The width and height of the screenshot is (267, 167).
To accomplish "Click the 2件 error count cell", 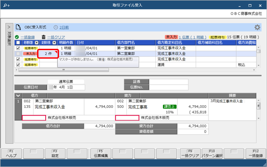I will (48, 54).
